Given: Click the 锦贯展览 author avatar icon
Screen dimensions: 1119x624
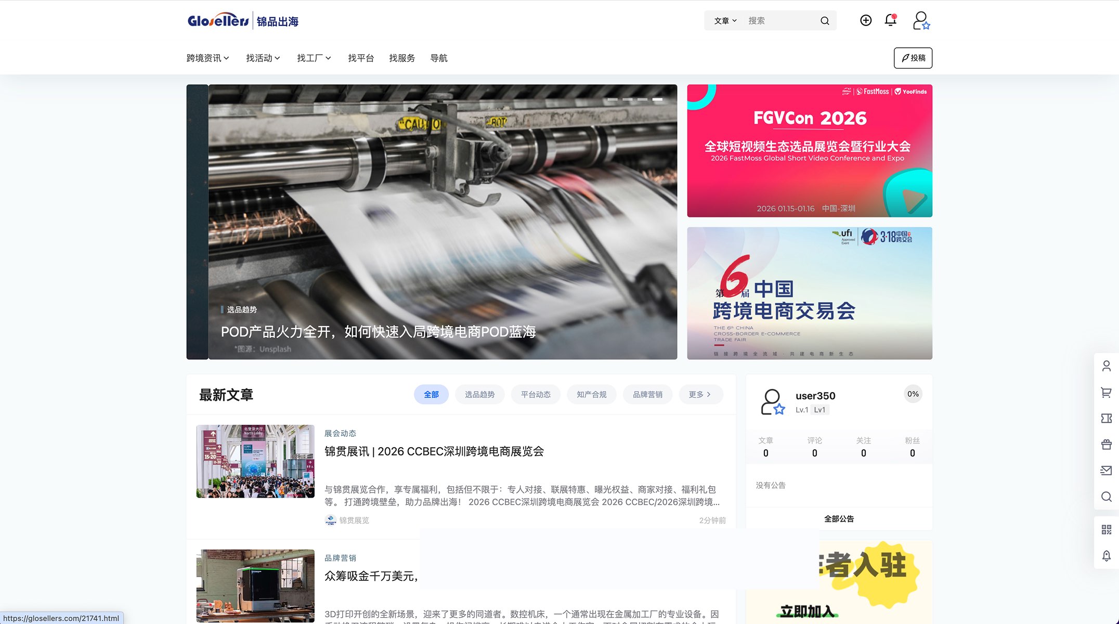Looking at the screenshot, I should [331, 520].
